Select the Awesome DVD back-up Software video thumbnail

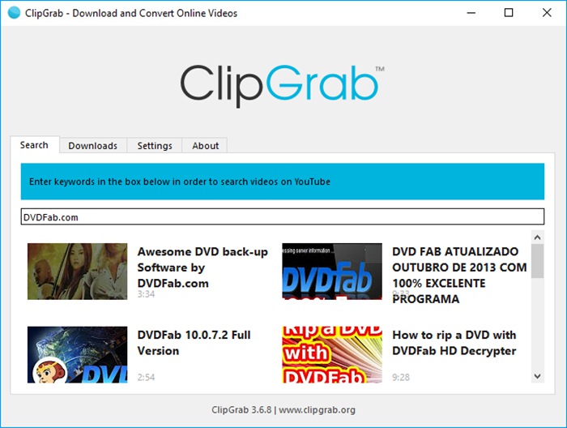[77, 272]
